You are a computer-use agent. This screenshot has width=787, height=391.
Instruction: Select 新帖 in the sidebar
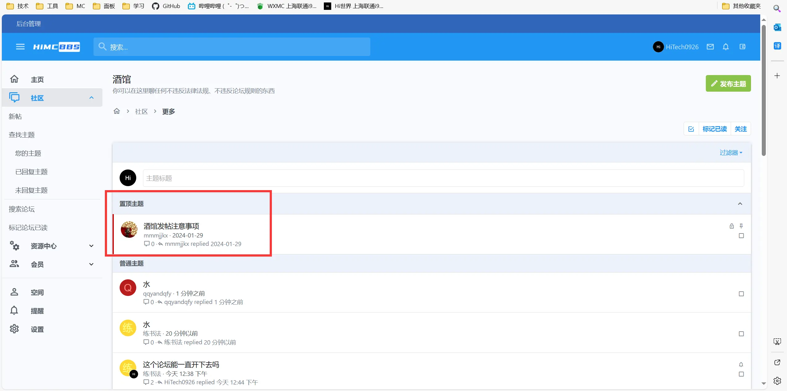point(15,117)
